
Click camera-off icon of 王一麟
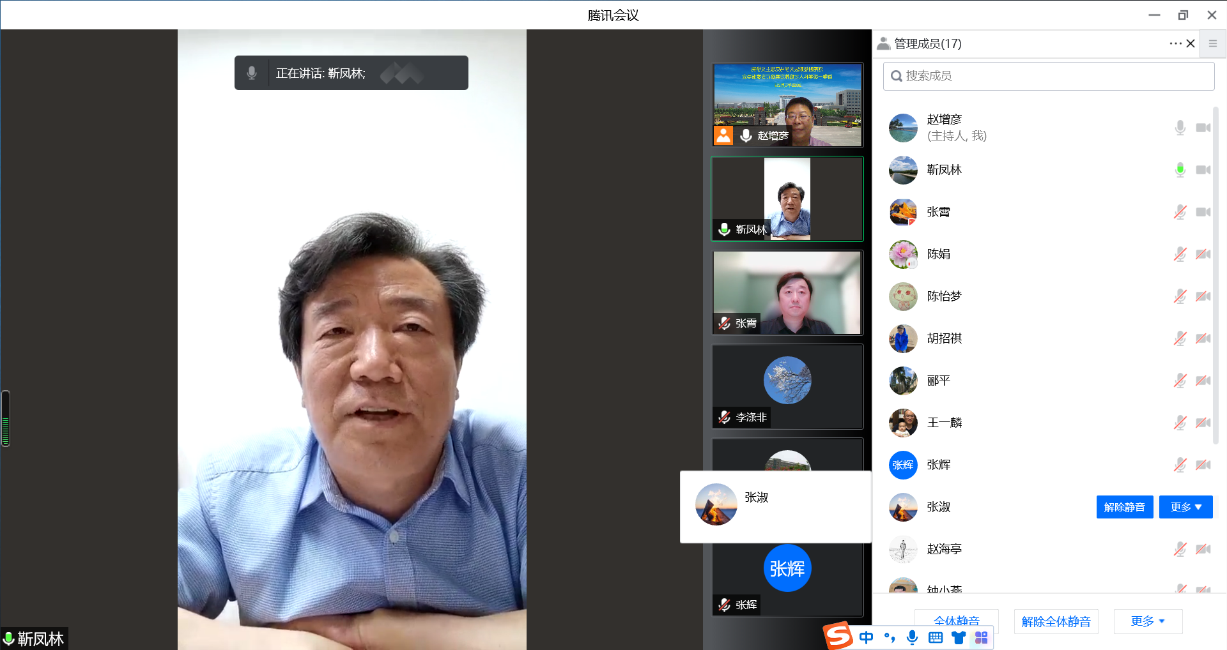click(x=1203, y=423)
